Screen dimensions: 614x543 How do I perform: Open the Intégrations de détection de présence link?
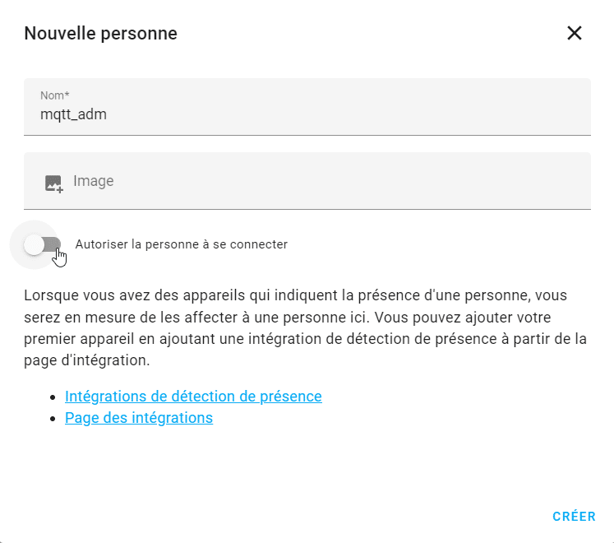point(193,397)
